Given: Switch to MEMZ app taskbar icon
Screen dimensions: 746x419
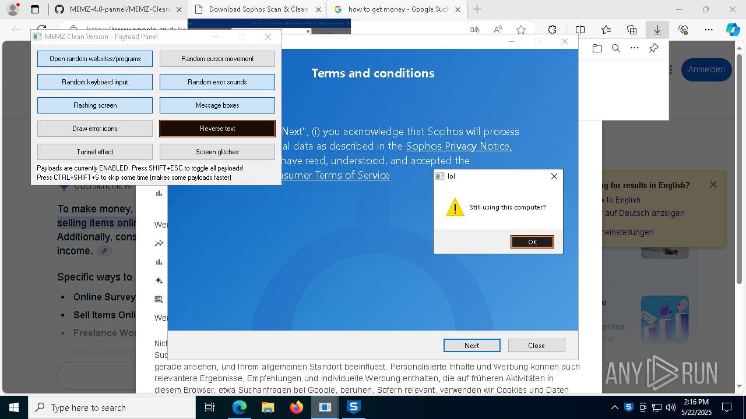Looking at the screenshot, I should (325, 407).
